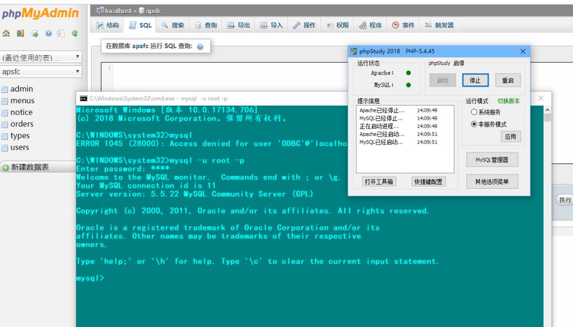Close the phpStudy 2018 window
The height and width of the screenshot is (327, 573).
pos(523,51)
